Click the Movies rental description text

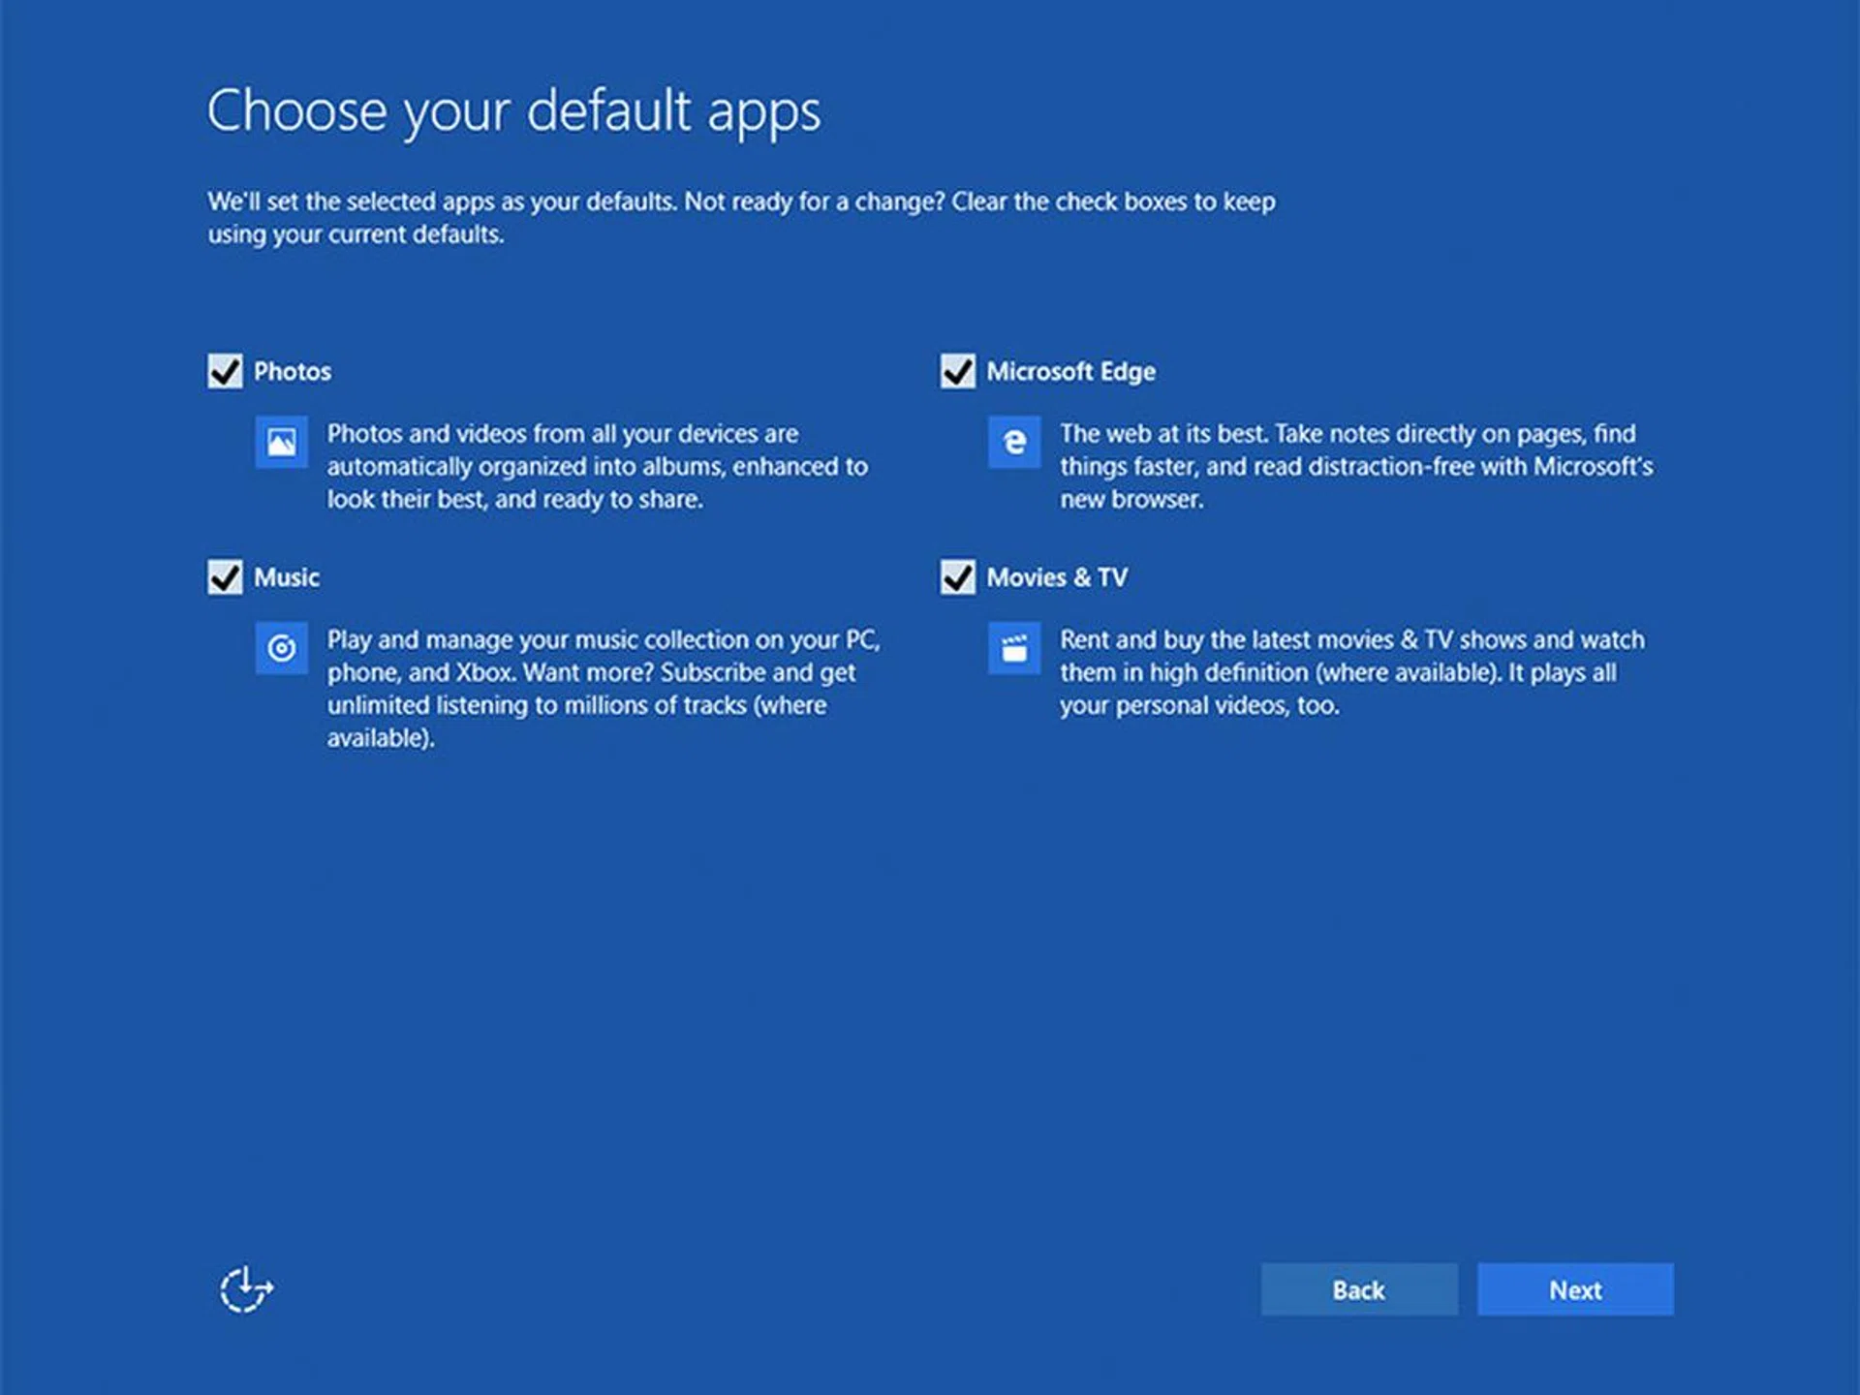1351,672
